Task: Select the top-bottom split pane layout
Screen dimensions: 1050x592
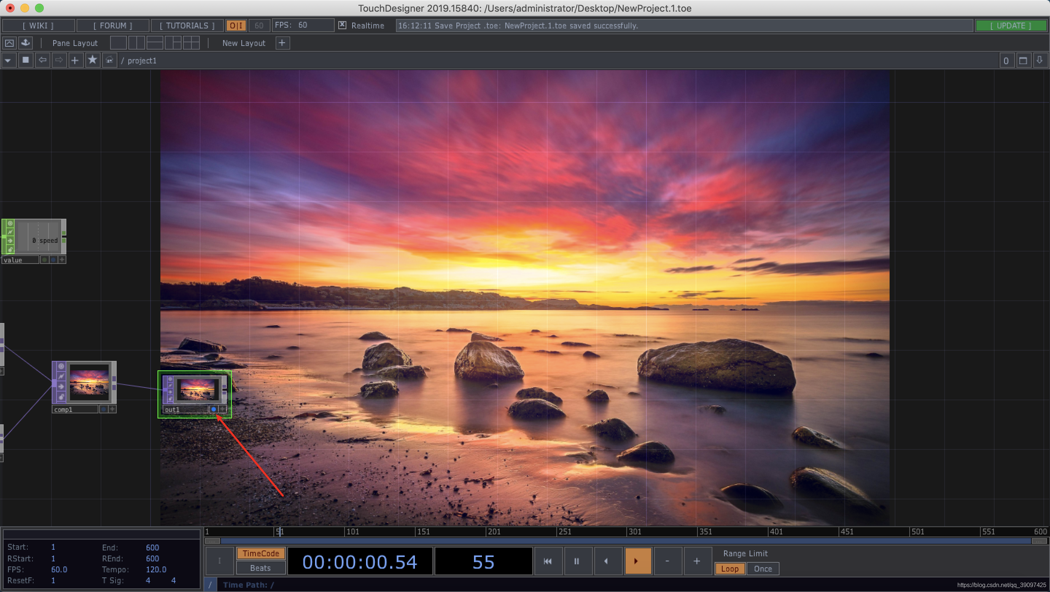Action: [155, 43]
